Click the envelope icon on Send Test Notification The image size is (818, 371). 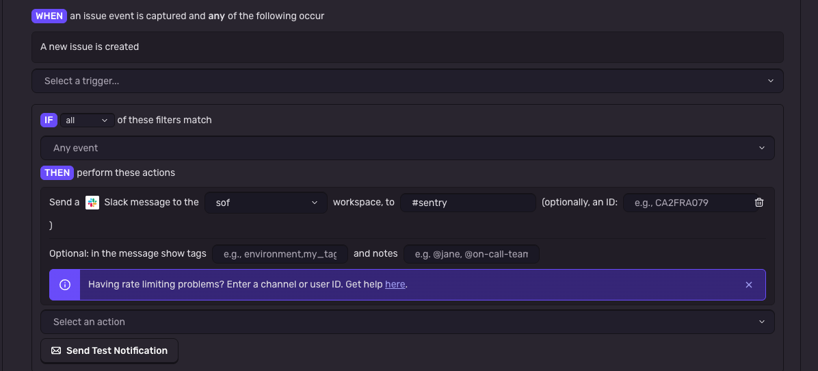(x=56, y=350)
